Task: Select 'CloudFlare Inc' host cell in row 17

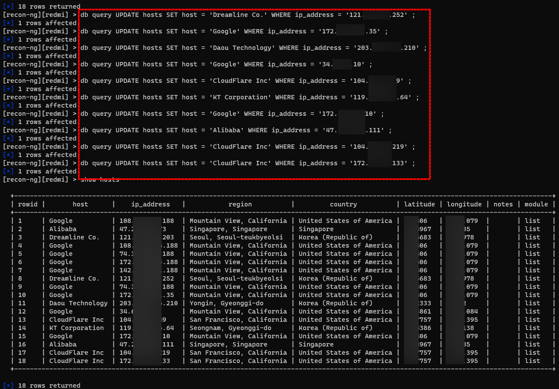Action: click(76, 353)
